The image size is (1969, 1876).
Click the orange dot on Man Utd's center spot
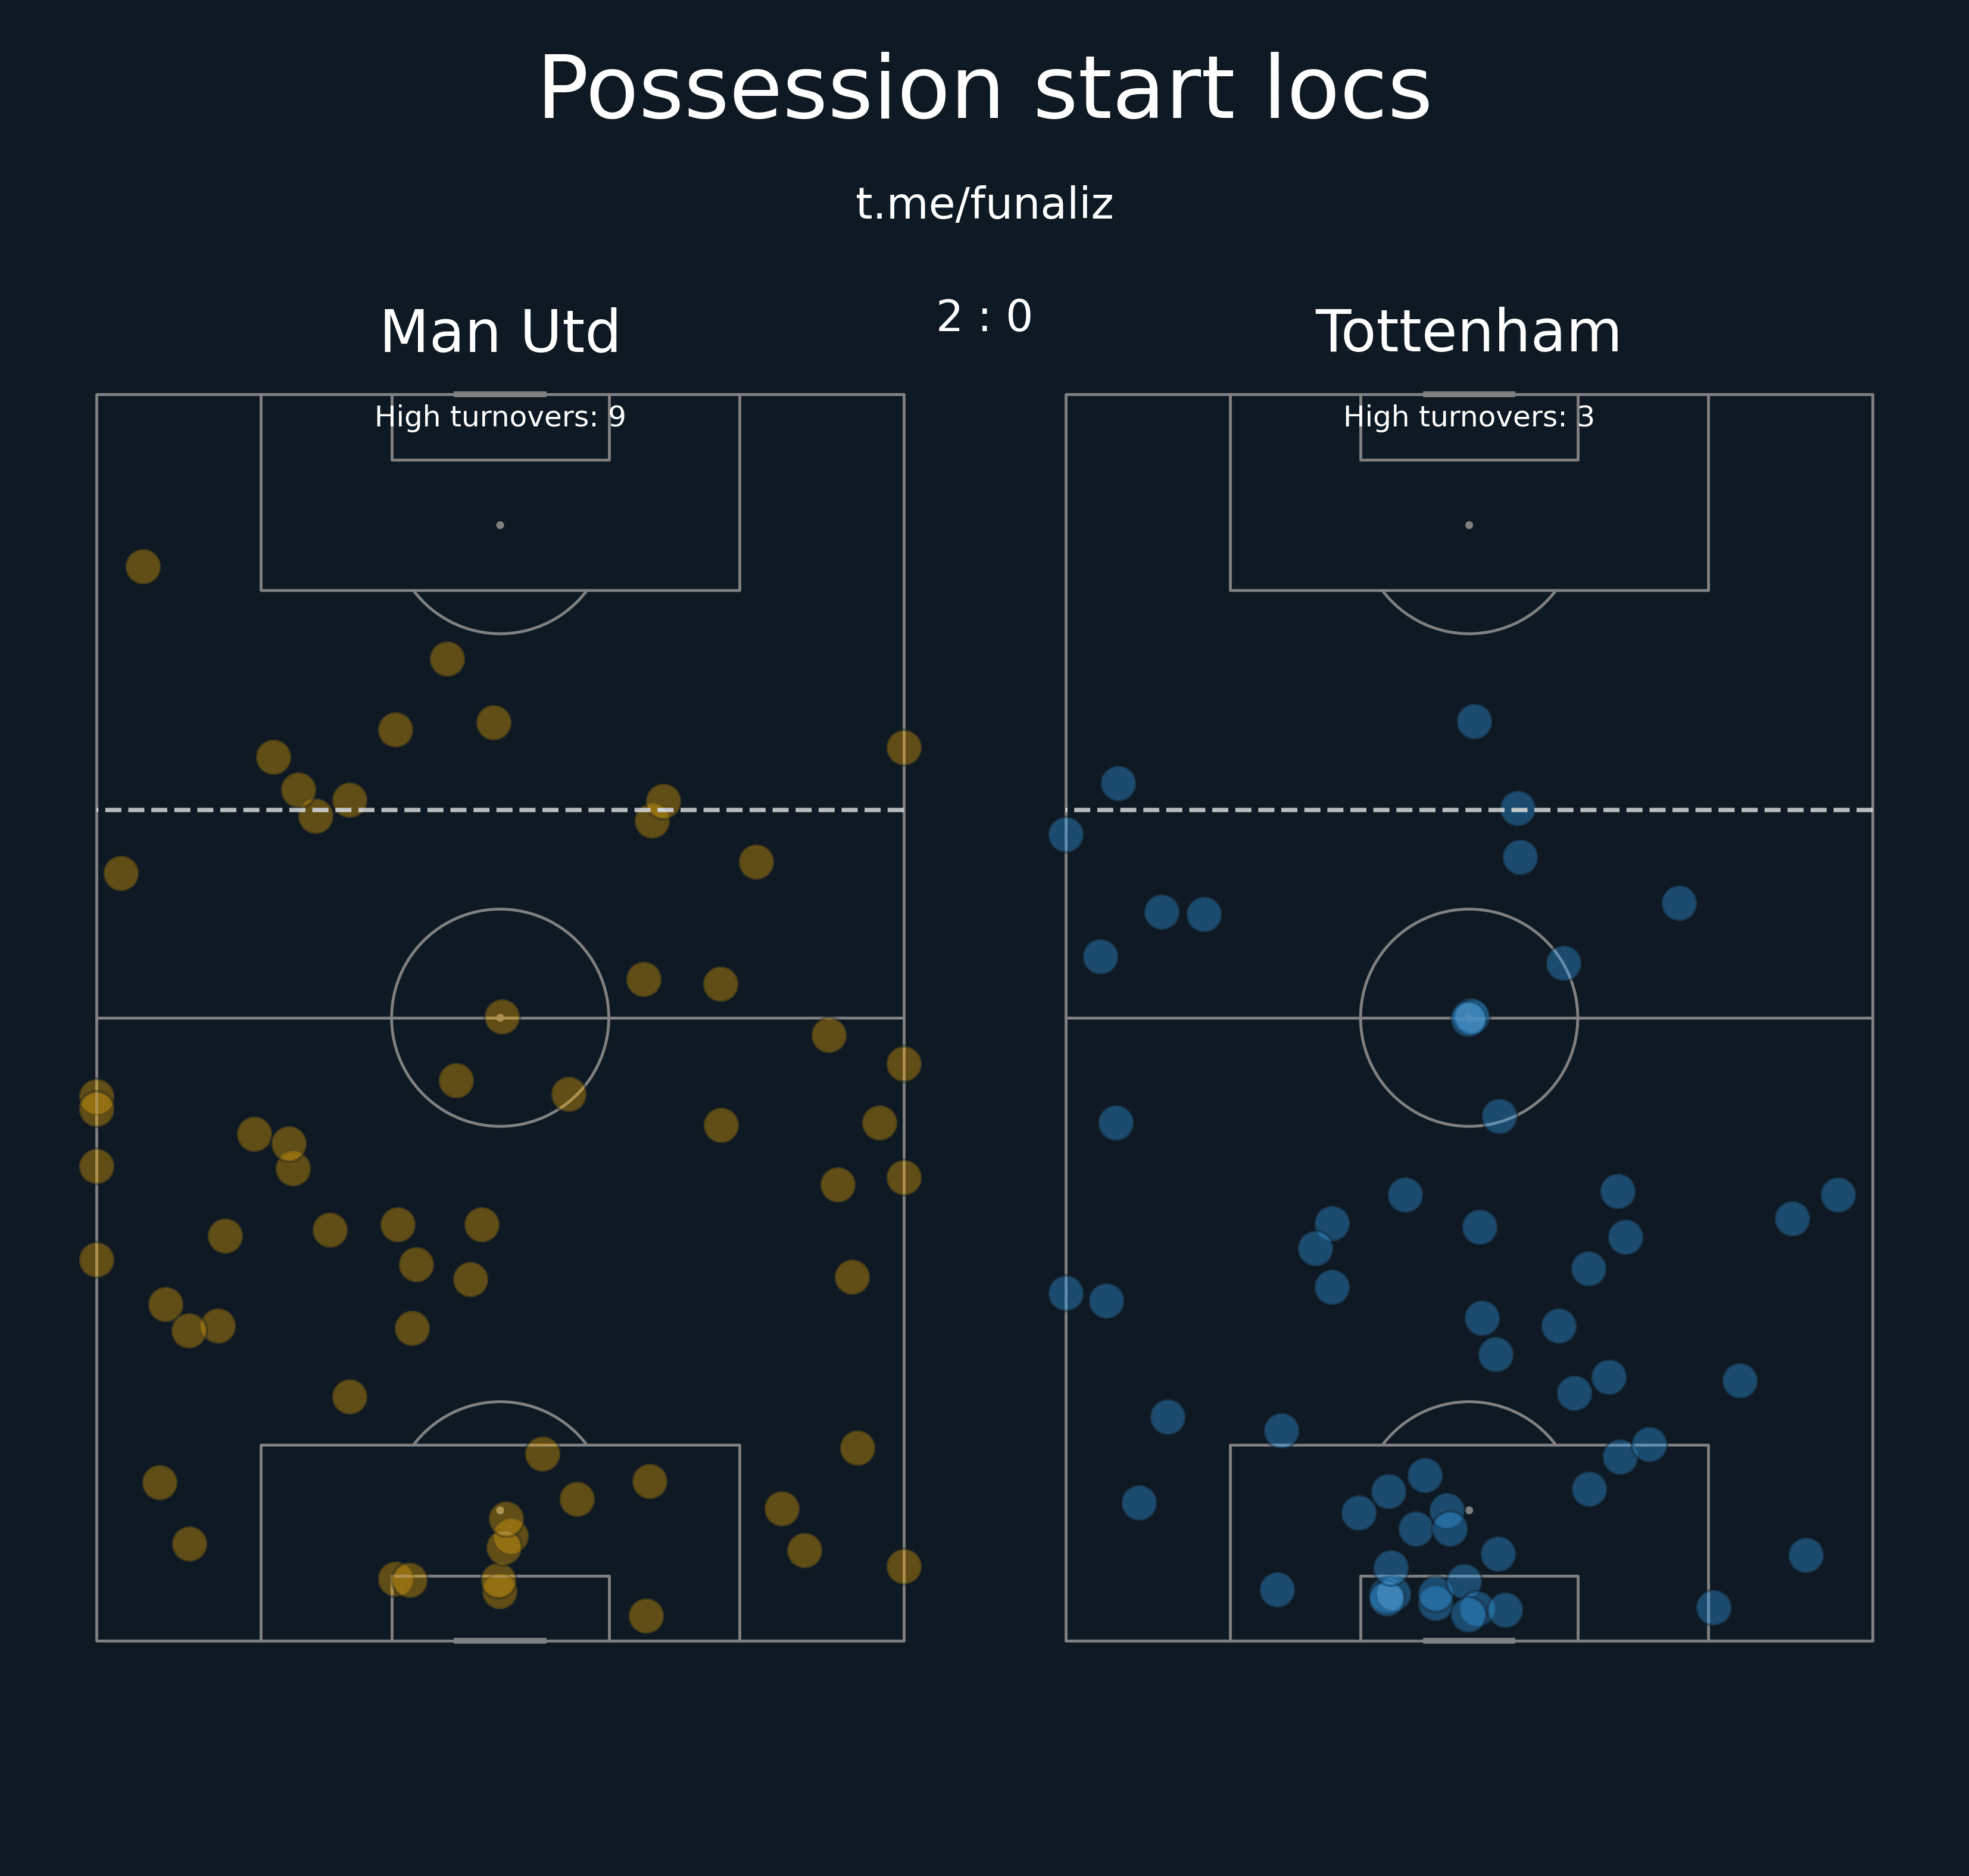502,1017
